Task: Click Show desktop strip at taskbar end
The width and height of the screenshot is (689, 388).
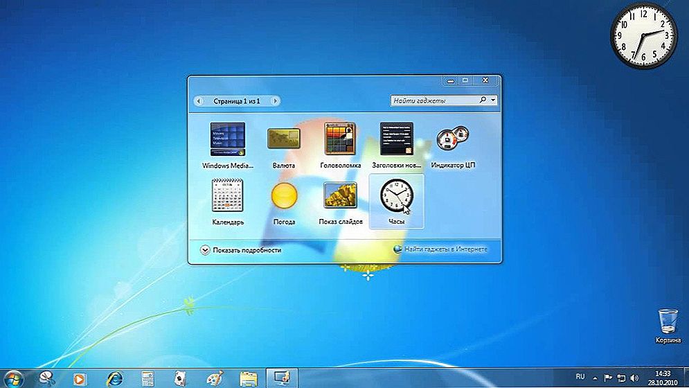Action: point(686,378)
